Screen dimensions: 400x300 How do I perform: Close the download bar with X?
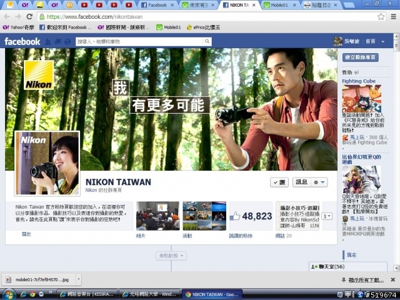click(393, 280)
